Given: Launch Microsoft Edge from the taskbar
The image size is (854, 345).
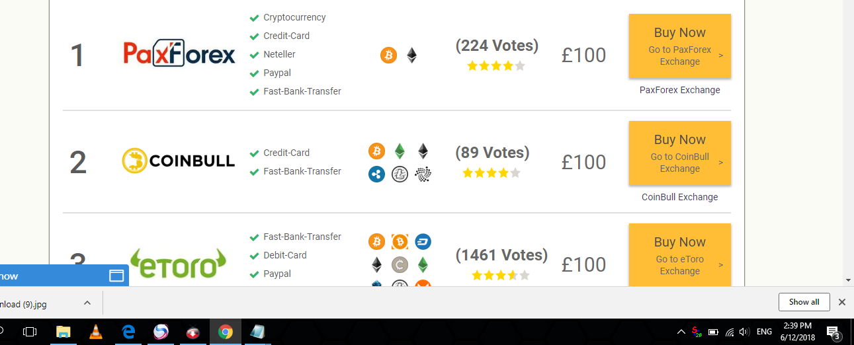Looking at the screenshot, I should [x=128, y=332].
